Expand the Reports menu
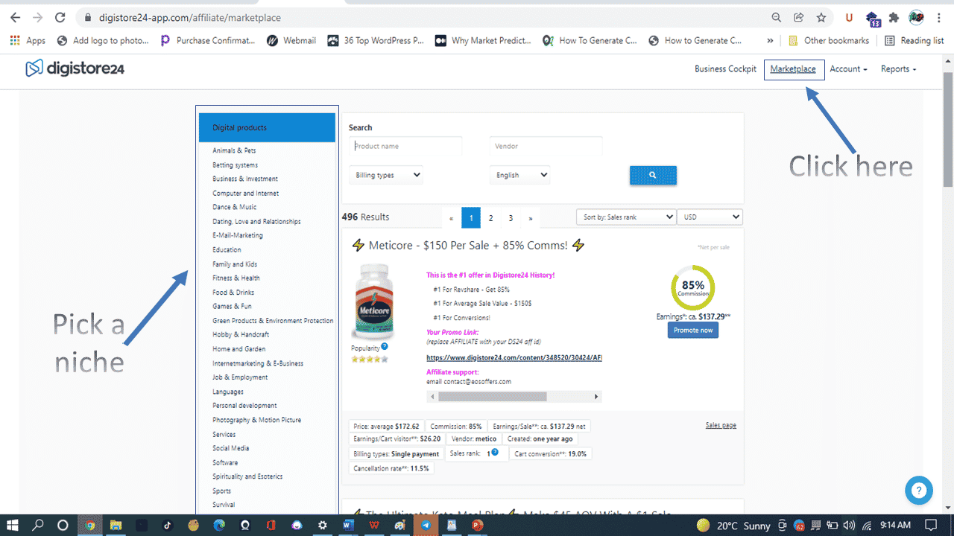The width and height of the screenshot is (954, 536). click(x=898, y=68)
